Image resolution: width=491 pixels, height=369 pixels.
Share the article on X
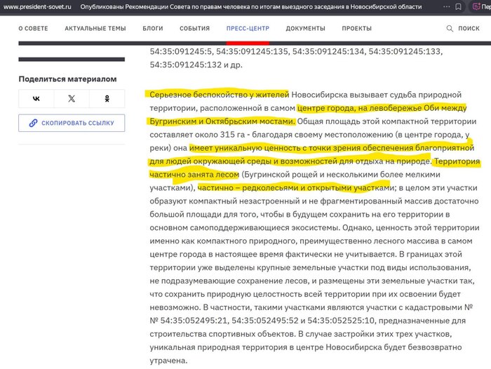72,99
